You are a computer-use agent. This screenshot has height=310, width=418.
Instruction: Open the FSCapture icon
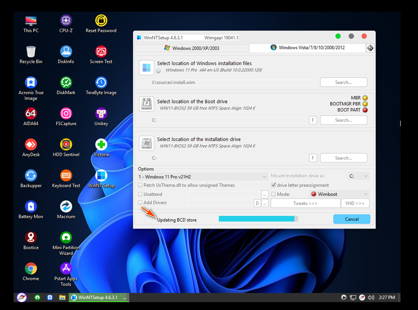click(66, 117)
